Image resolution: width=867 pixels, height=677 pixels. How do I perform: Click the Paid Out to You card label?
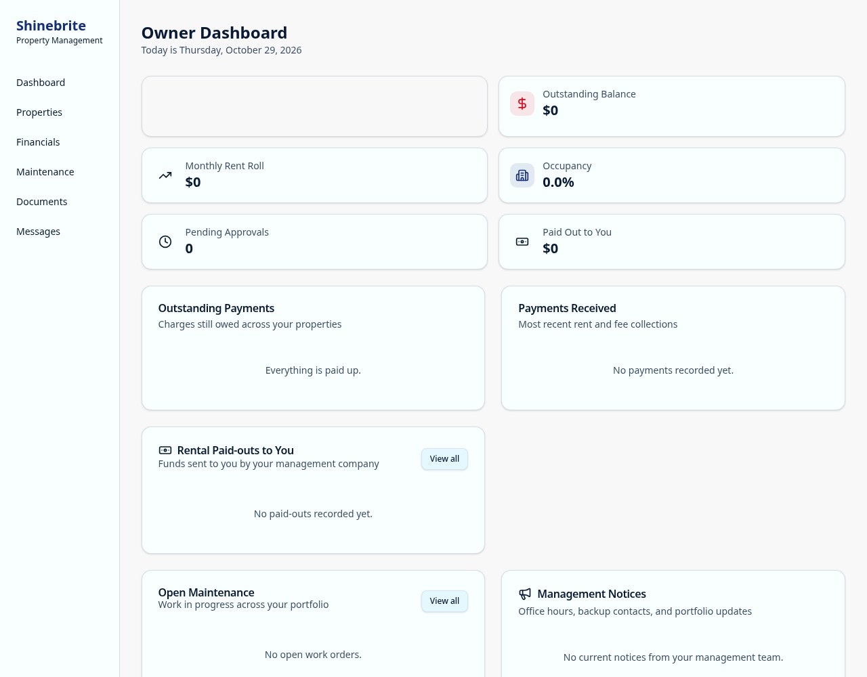pyautogui.click(x=577, y=232)
